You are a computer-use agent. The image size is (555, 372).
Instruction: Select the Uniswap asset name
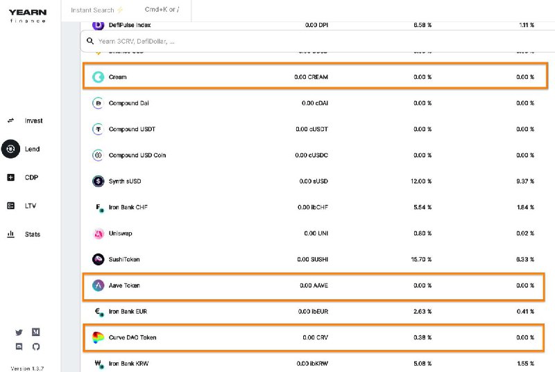click(120, 233)
